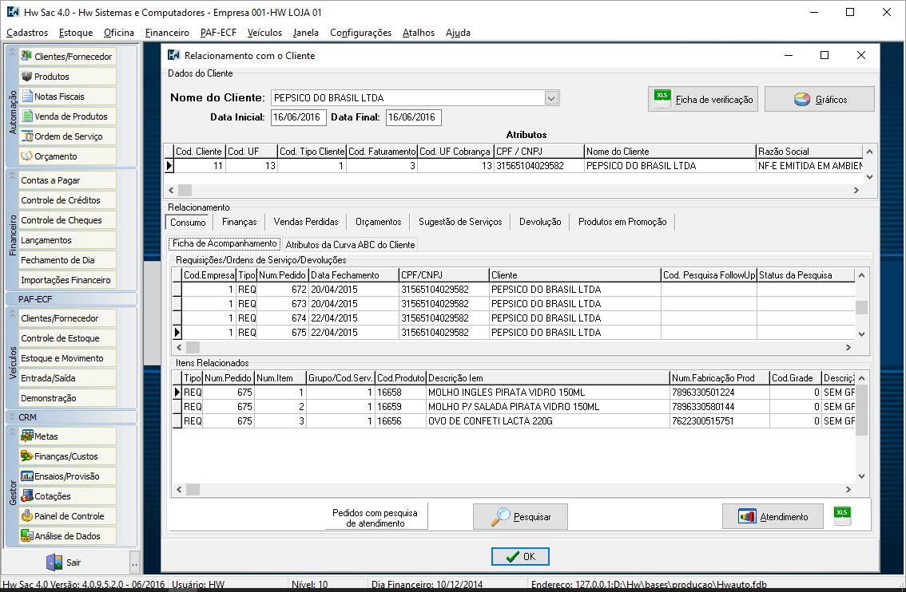Open the PAF-ECF menu
Image resolution: width=906 pixels, height=592 pixels.
tap(218, 32)
